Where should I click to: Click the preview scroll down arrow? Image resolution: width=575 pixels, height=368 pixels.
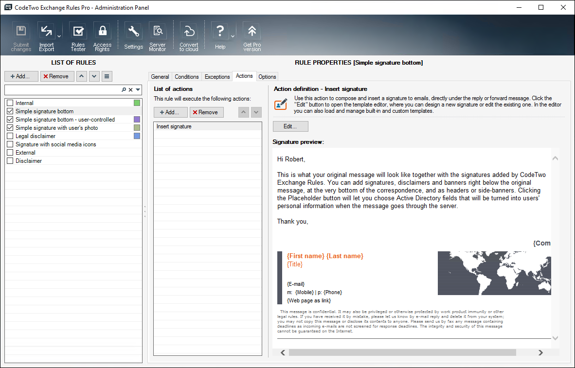coord(555,338)
